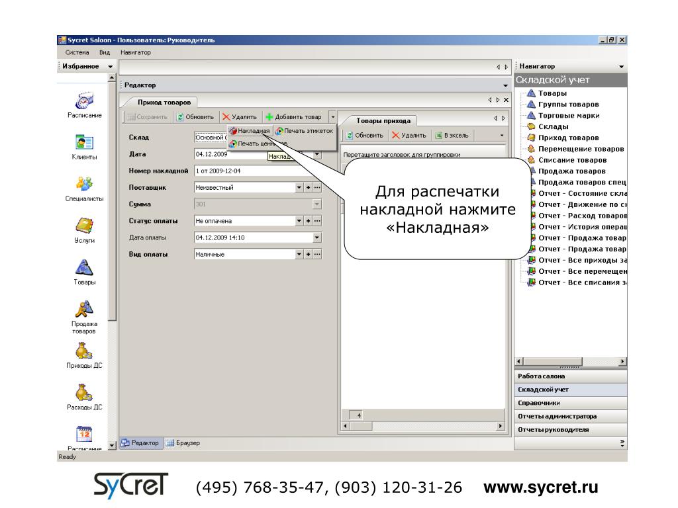678x508 pixels.
Task: Expand Поставщик dropdown arrow
Action: [299, 187]
